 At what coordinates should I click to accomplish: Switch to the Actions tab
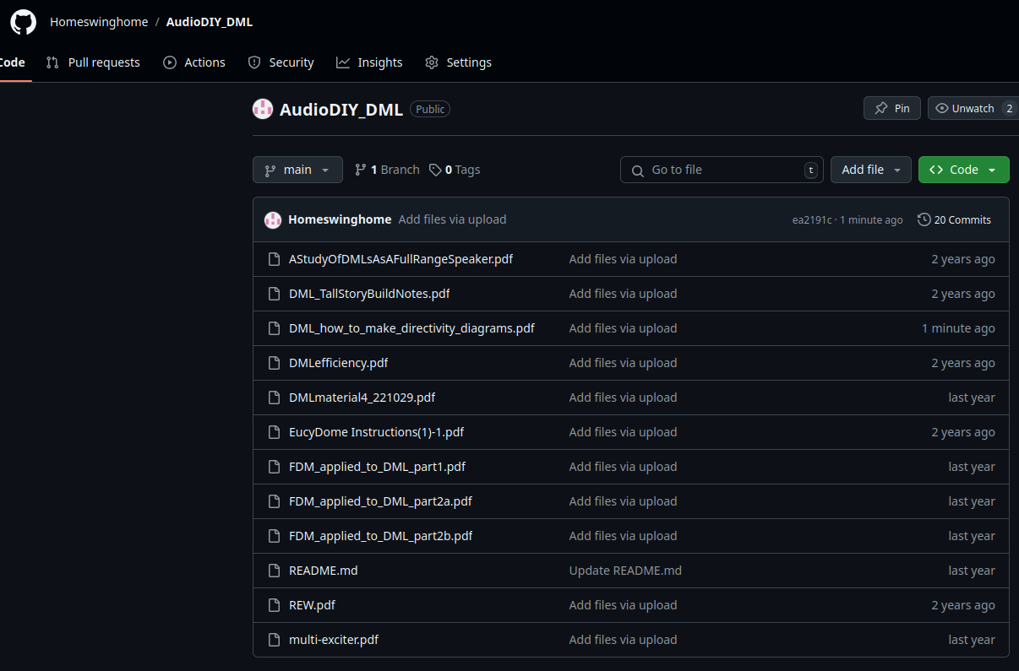pyautogui.click(x=194, y=62)
